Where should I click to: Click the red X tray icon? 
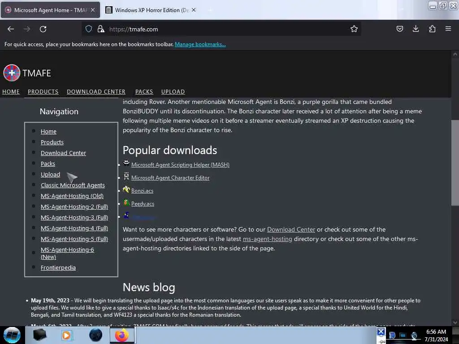(381, 331)
